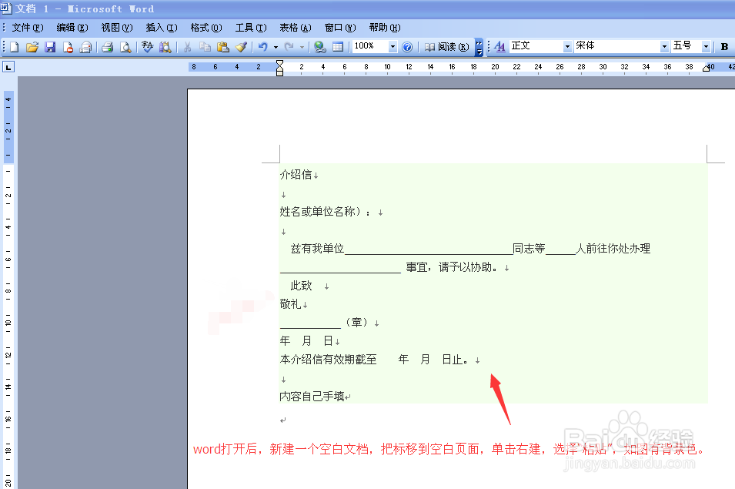
Task: Click the Help question mark button
Action: (x=406, y=46)
